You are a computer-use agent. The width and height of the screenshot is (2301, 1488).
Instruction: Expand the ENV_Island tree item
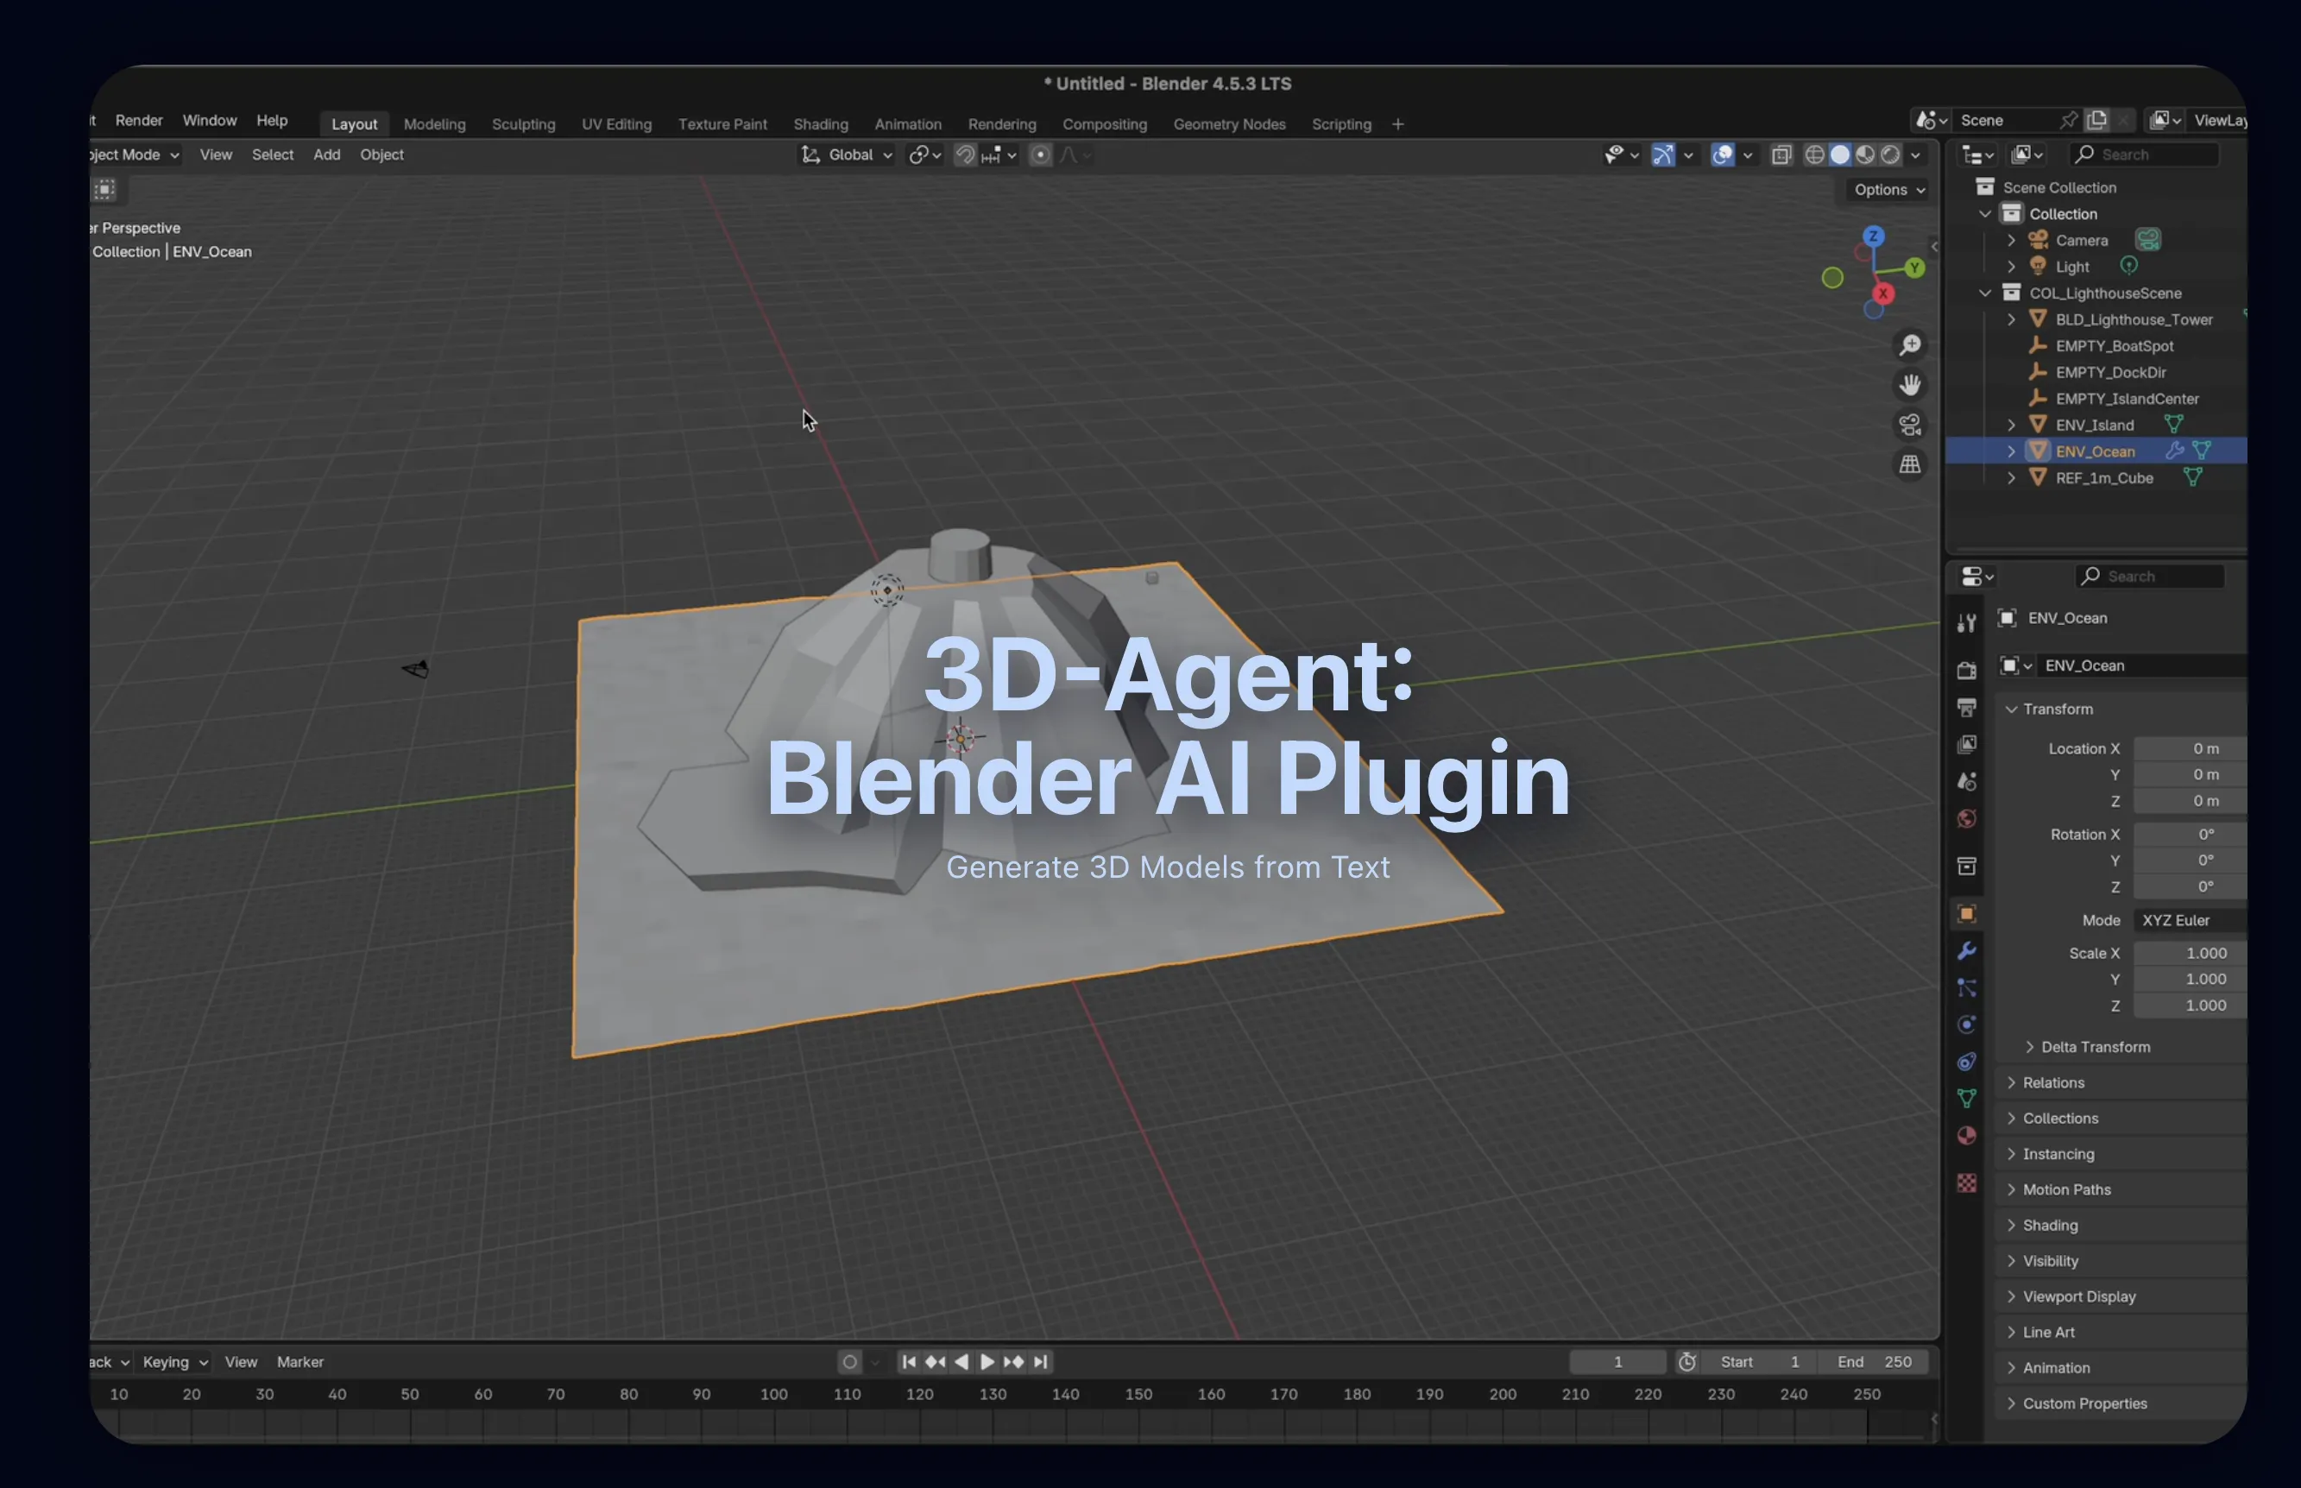click(2011, 426)
